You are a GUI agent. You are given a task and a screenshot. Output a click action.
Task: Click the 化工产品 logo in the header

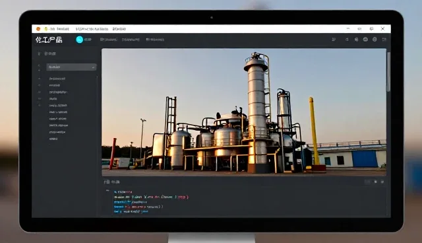[x=49, y=40]
